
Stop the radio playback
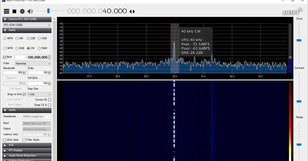(x=14, y=11)
